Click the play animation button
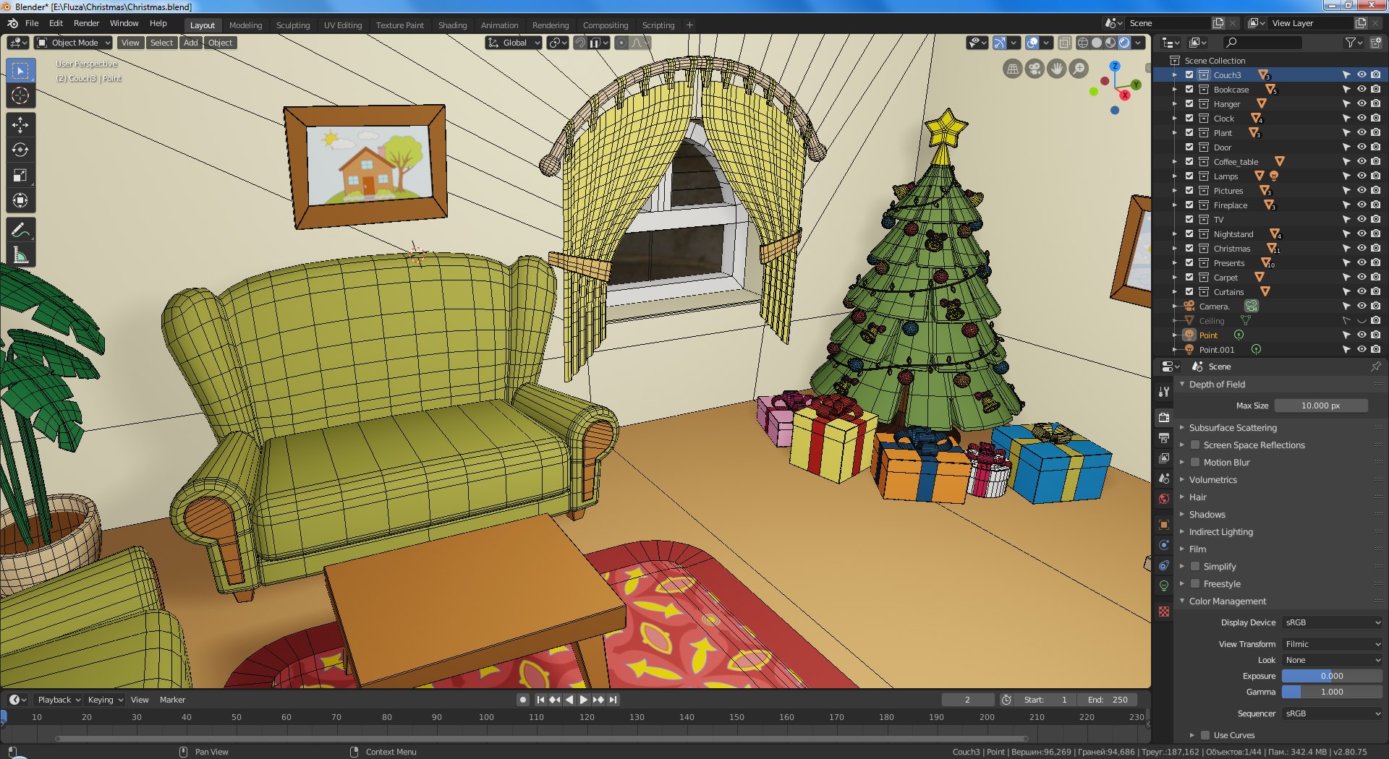Screen dimensions: 1389x759 point(583,700)
